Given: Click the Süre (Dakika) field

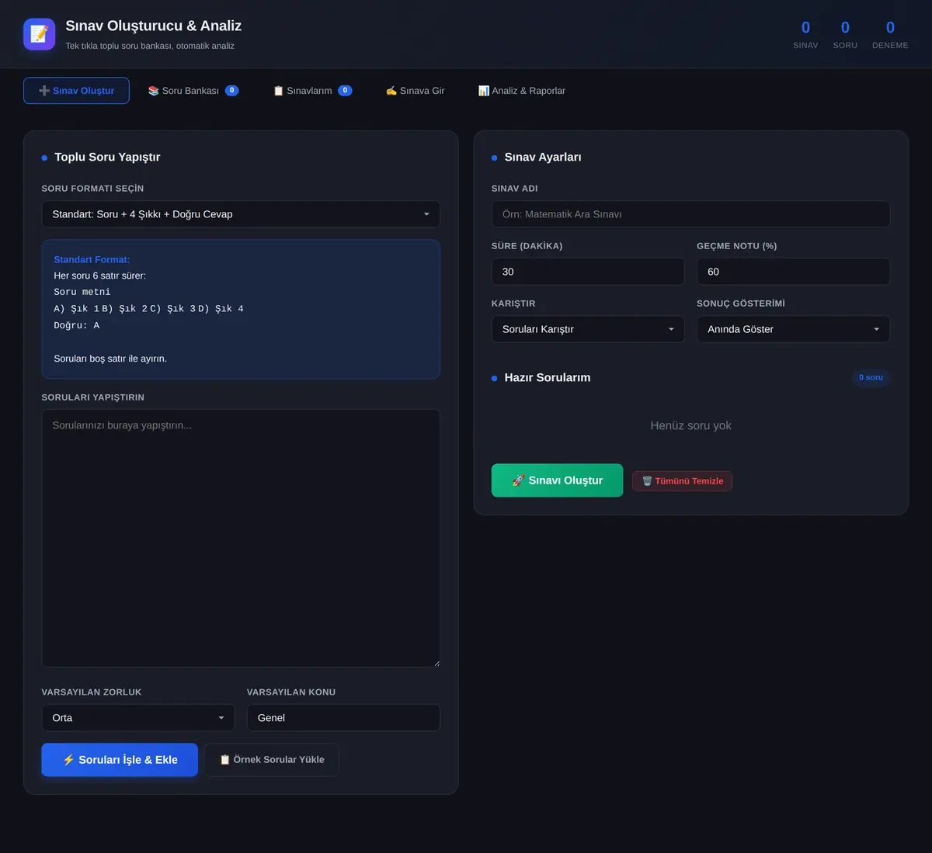Looking at the screenshot, I should pos(588,272).
